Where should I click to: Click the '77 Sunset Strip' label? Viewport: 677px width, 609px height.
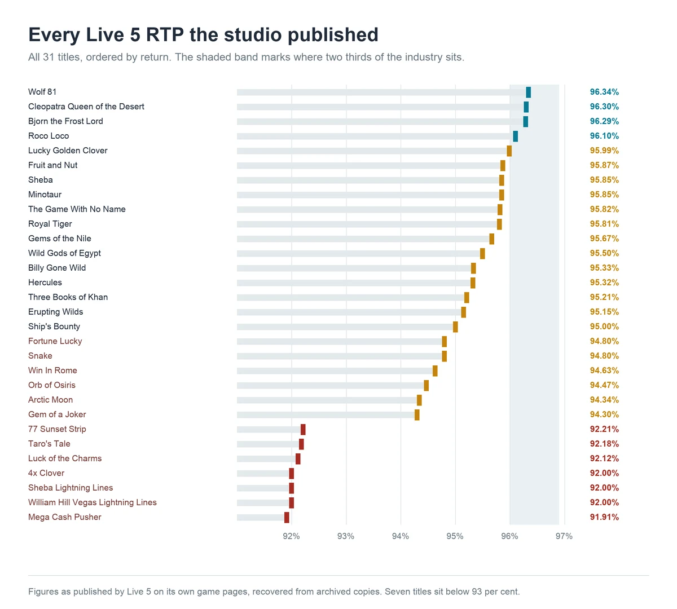click(57, 429)
